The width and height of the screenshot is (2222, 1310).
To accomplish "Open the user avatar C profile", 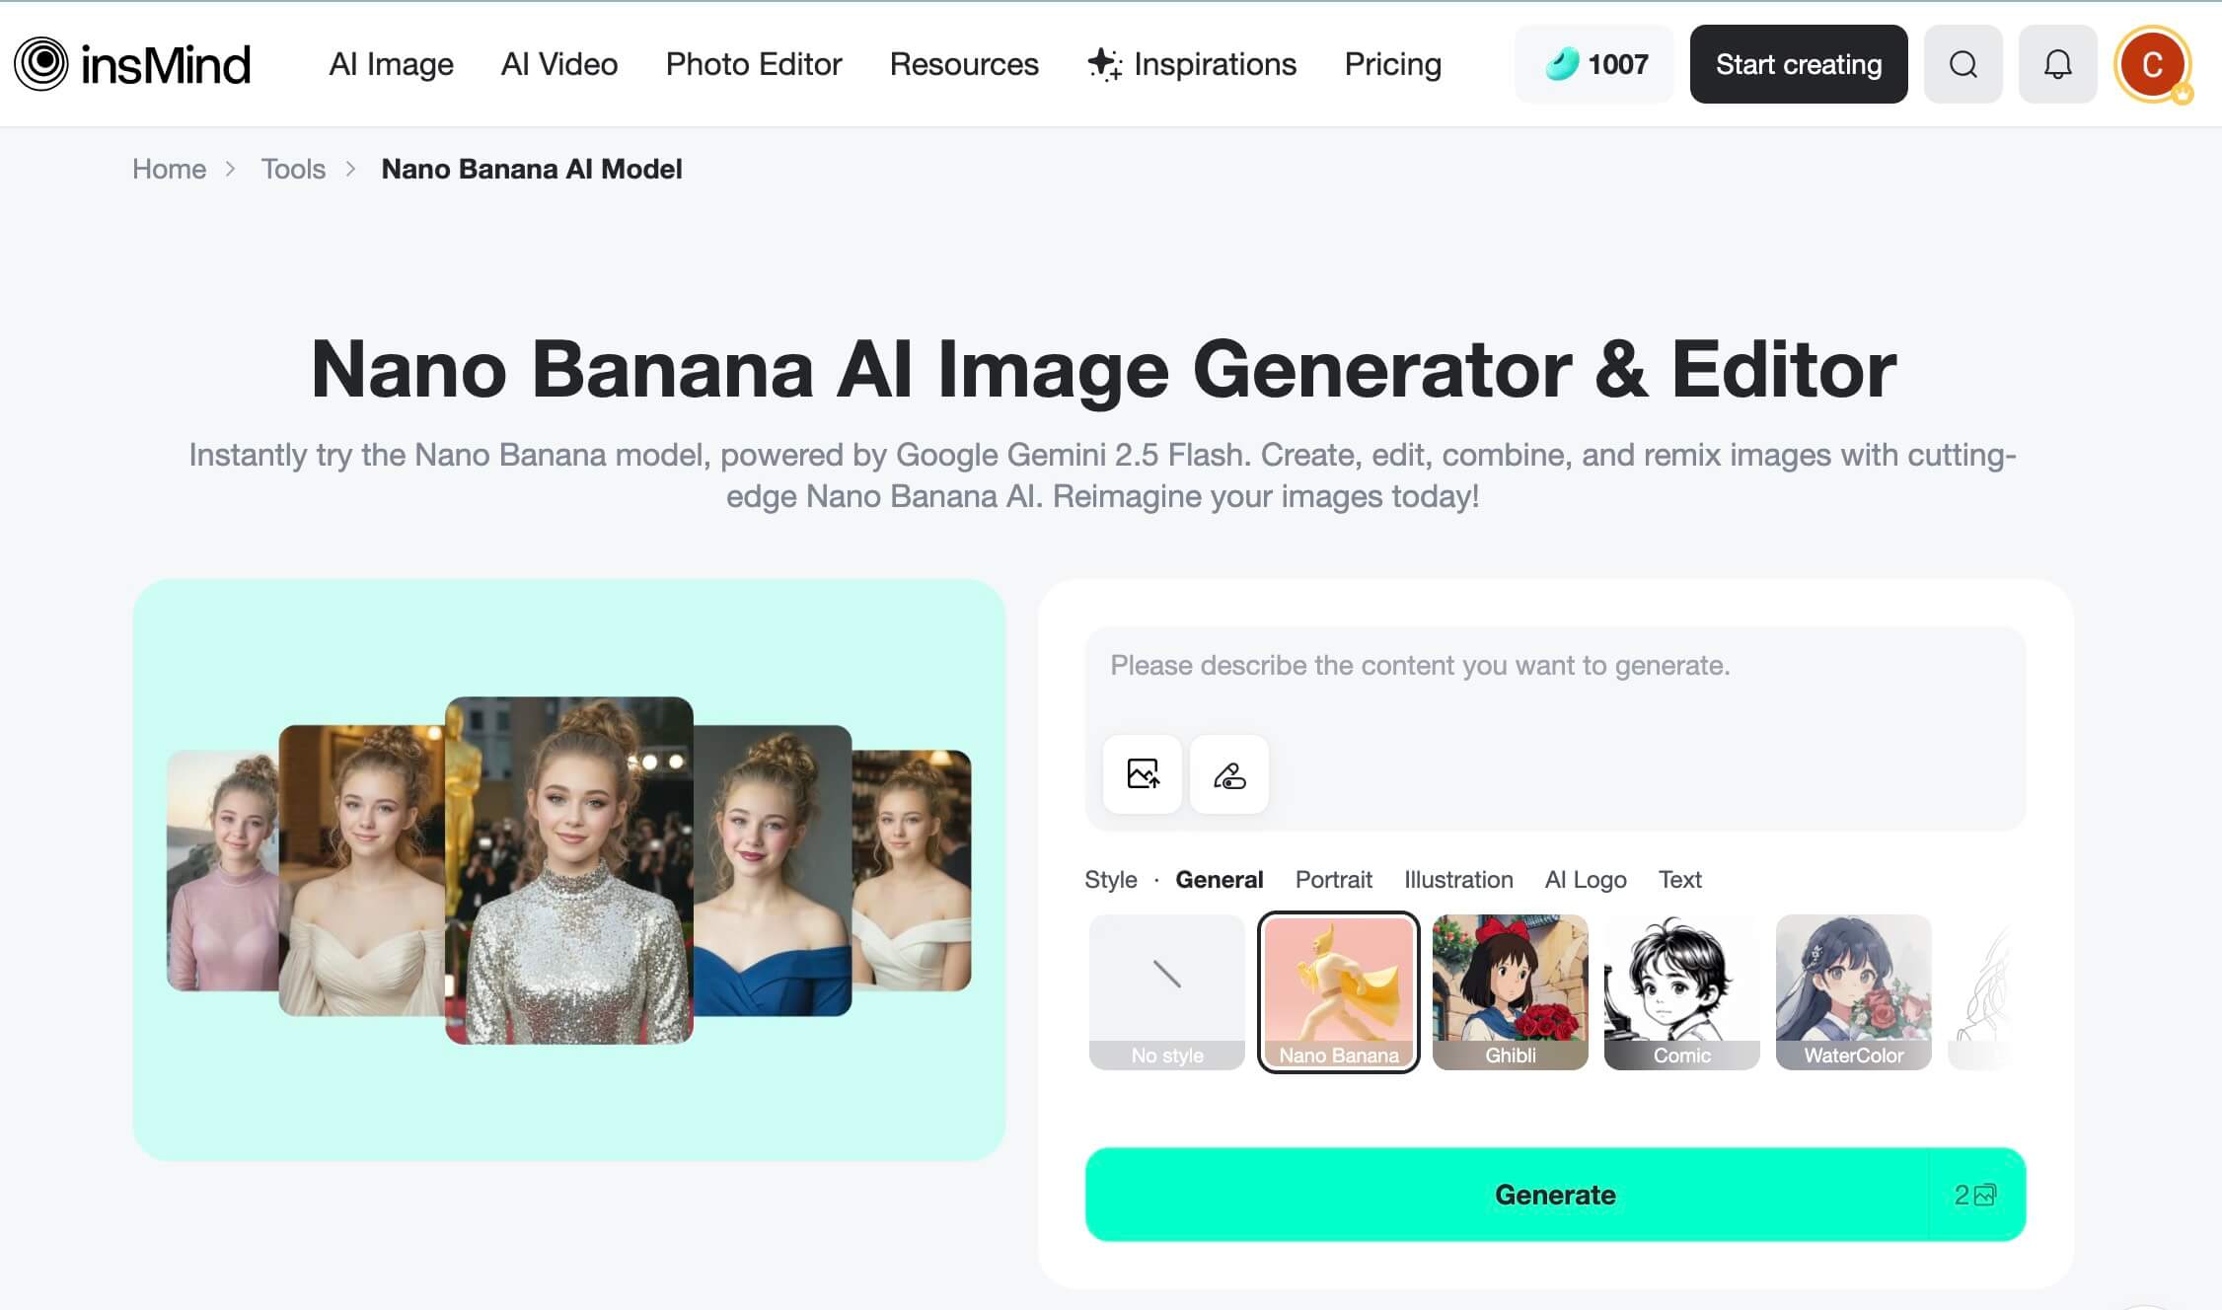I will pos(2152,64).
